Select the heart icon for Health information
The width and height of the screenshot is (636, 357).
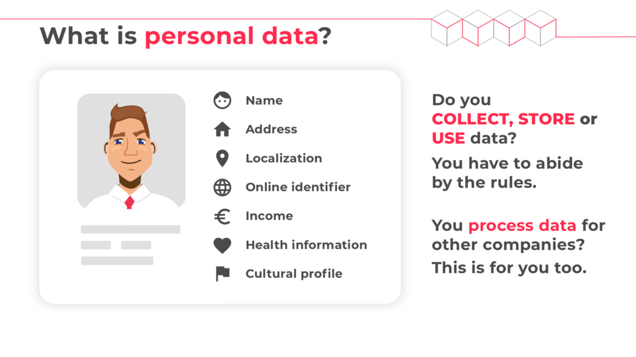point(223,245)
